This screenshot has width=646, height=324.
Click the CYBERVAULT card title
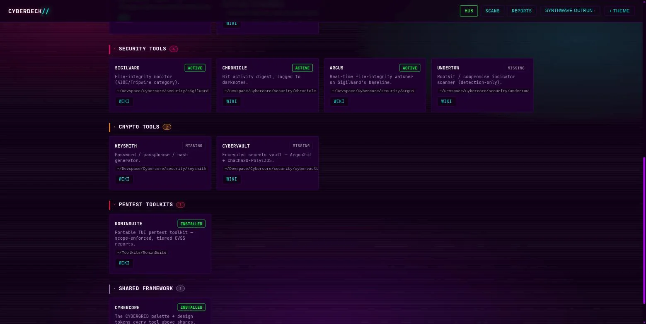(236, 146)
